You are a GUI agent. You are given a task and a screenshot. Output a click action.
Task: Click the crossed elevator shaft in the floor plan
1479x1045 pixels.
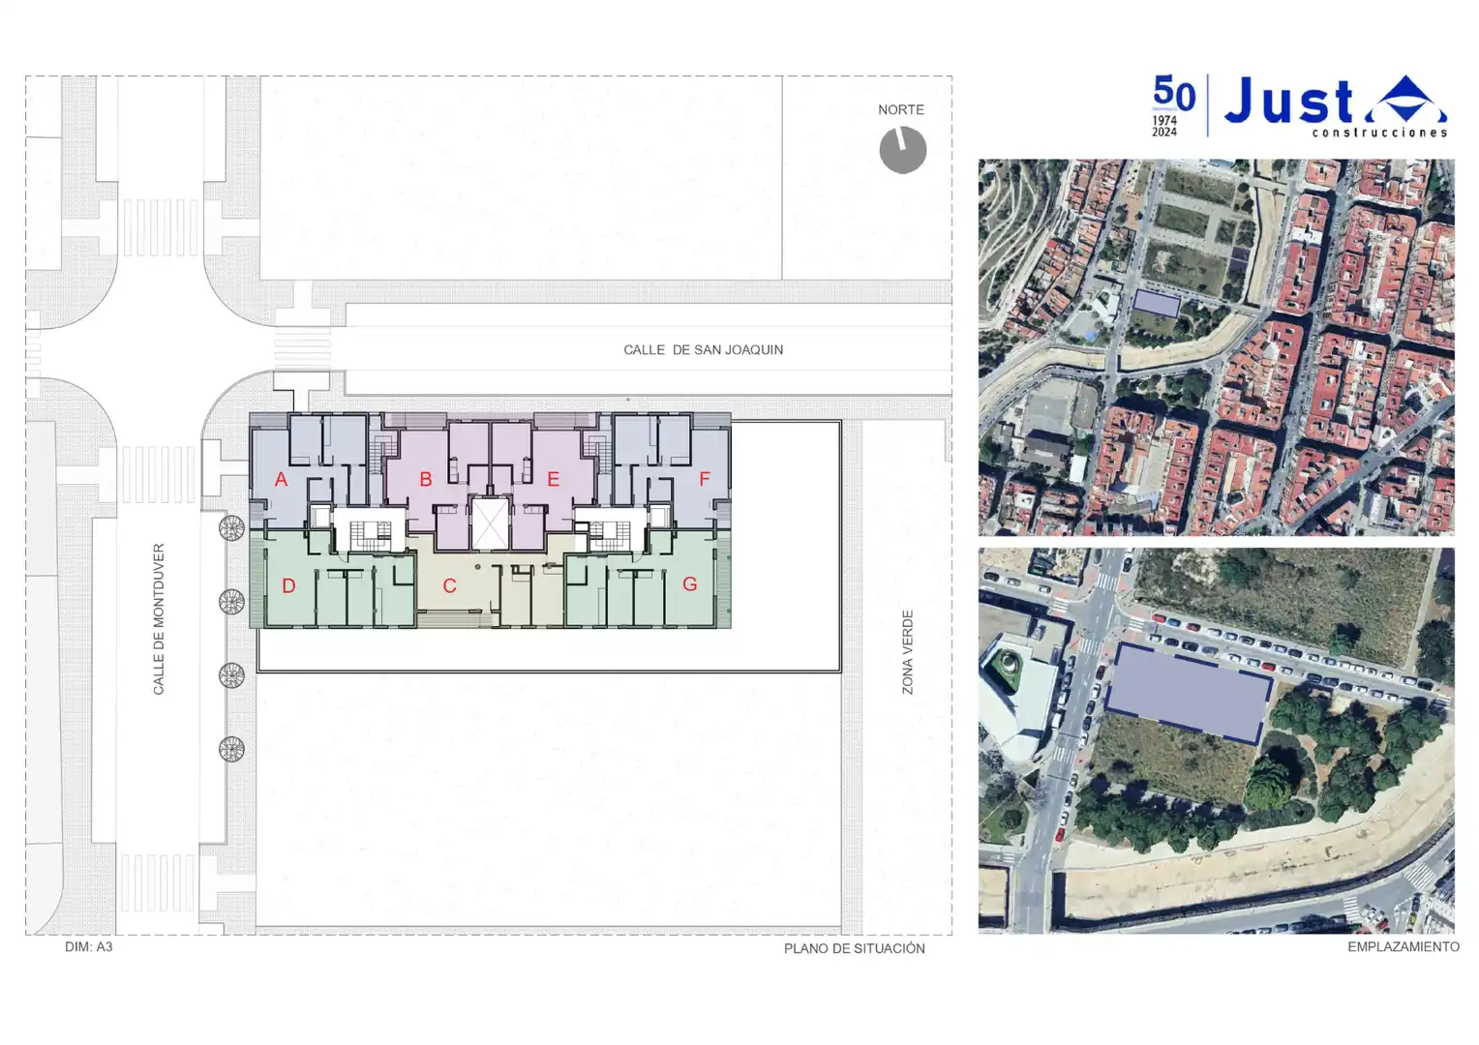[x=489, y=523]
